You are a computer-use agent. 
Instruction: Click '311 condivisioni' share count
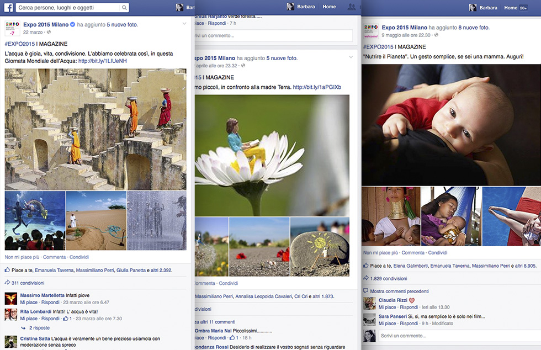coord(28,283)
